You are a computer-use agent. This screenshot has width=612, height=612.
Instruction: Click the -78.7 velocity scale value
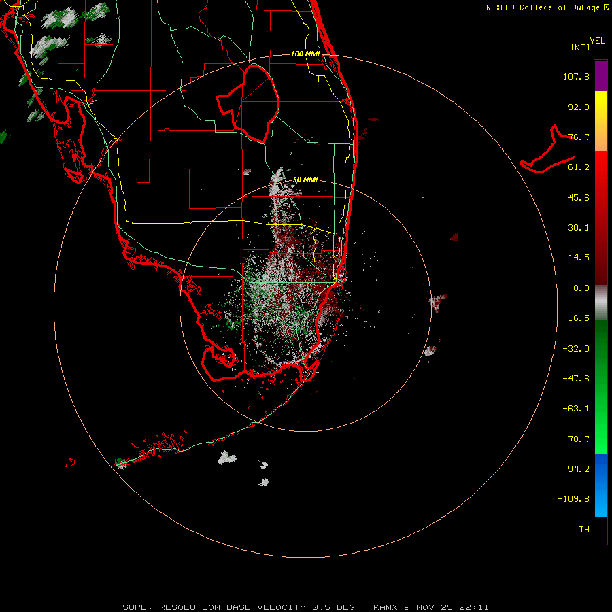pos(576,439)
